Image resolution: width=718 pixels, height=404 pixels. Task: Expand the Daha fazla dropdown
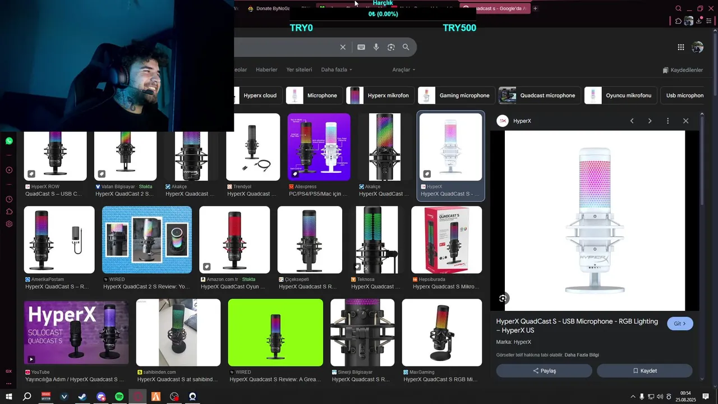(337, 70)
